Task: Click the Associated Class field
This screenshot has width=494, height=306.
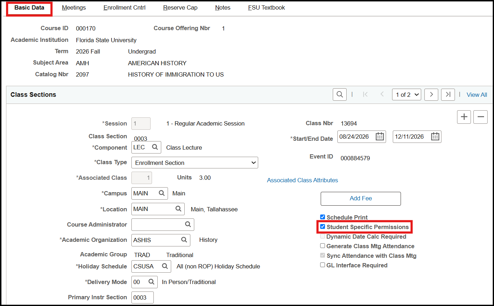Action: pyautogui.click(x=142, y=178)
